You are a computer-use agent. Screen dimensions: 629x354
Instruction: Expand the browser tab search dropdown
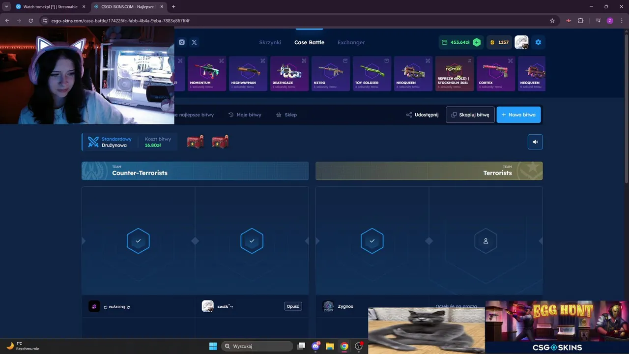6,7
